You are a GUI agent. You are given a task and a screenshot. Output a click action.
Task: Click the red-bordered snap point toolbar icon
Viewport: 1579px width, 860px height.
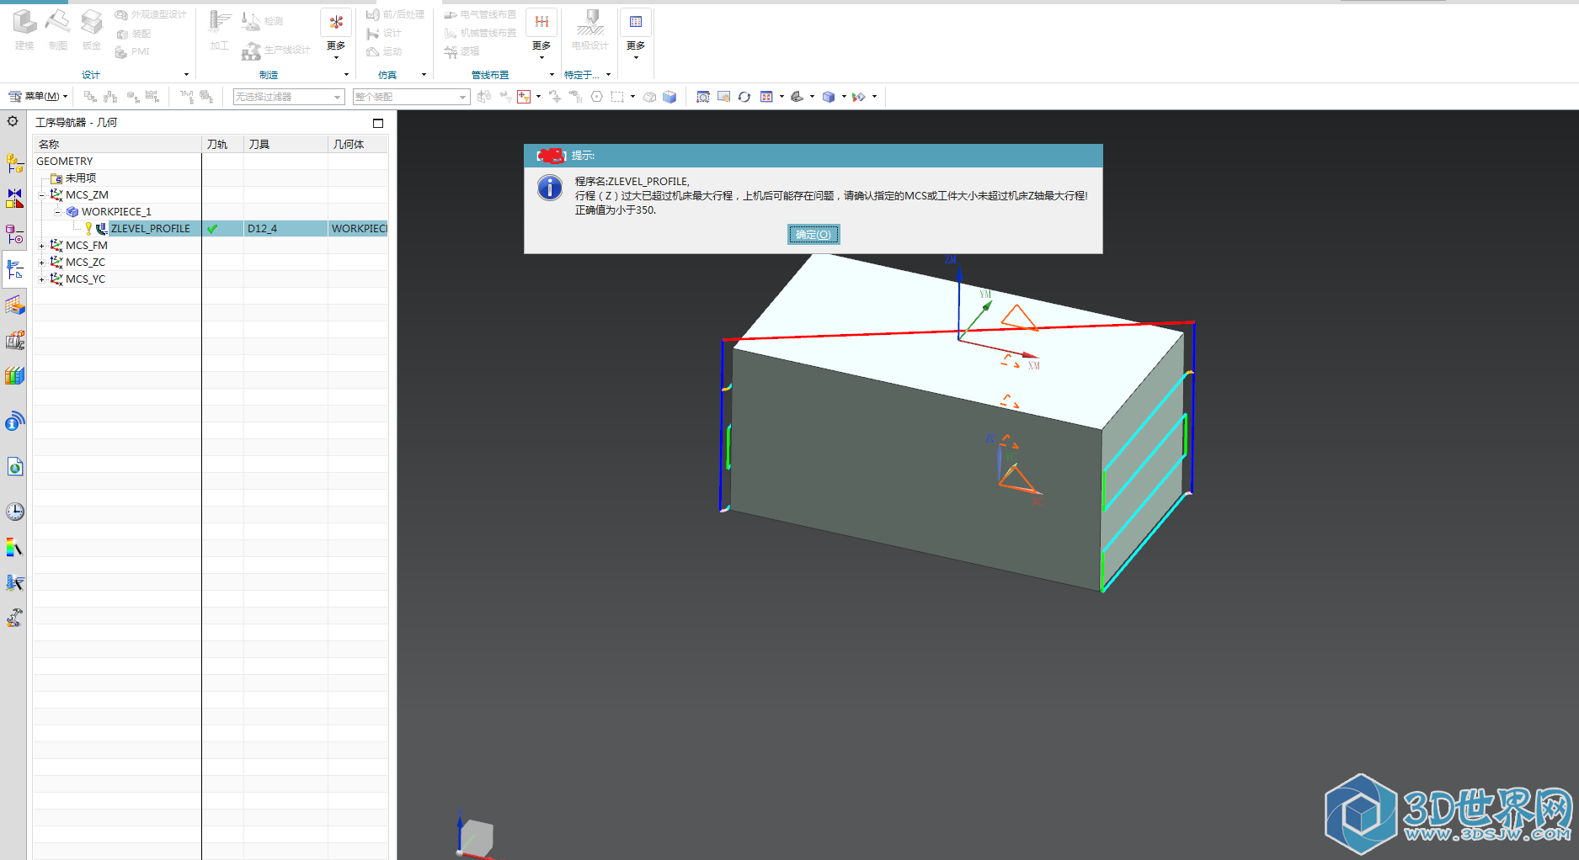[x=524, y=97]
